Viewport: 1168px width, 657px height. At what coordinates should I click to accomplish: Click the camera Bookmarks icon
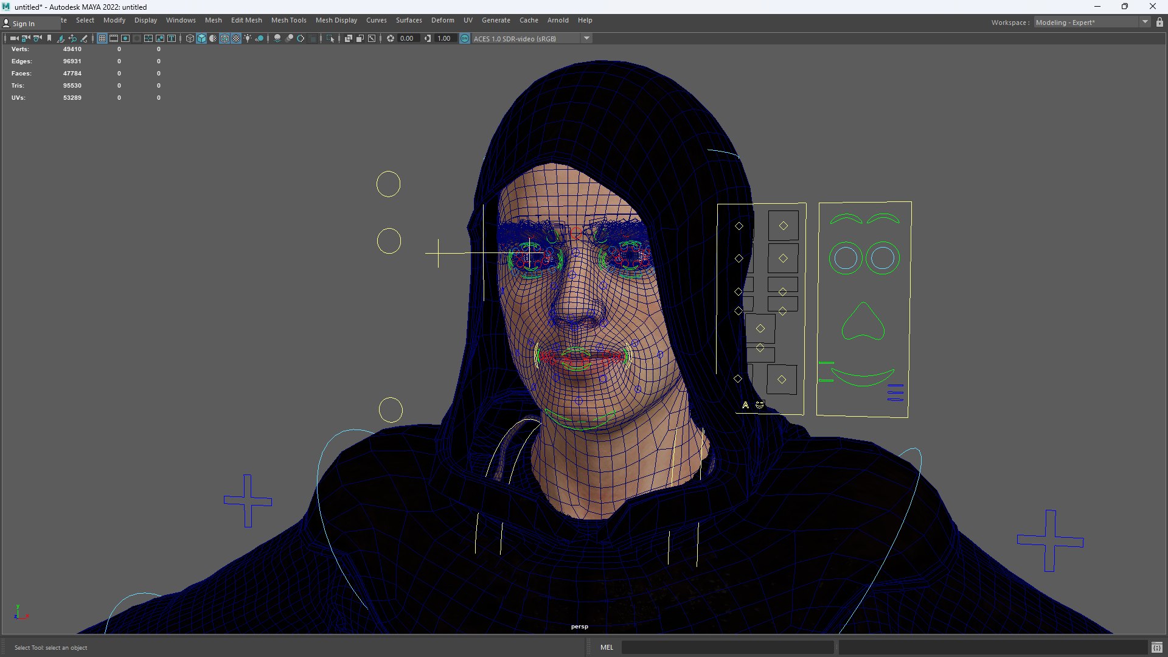[x=49, y=38]
